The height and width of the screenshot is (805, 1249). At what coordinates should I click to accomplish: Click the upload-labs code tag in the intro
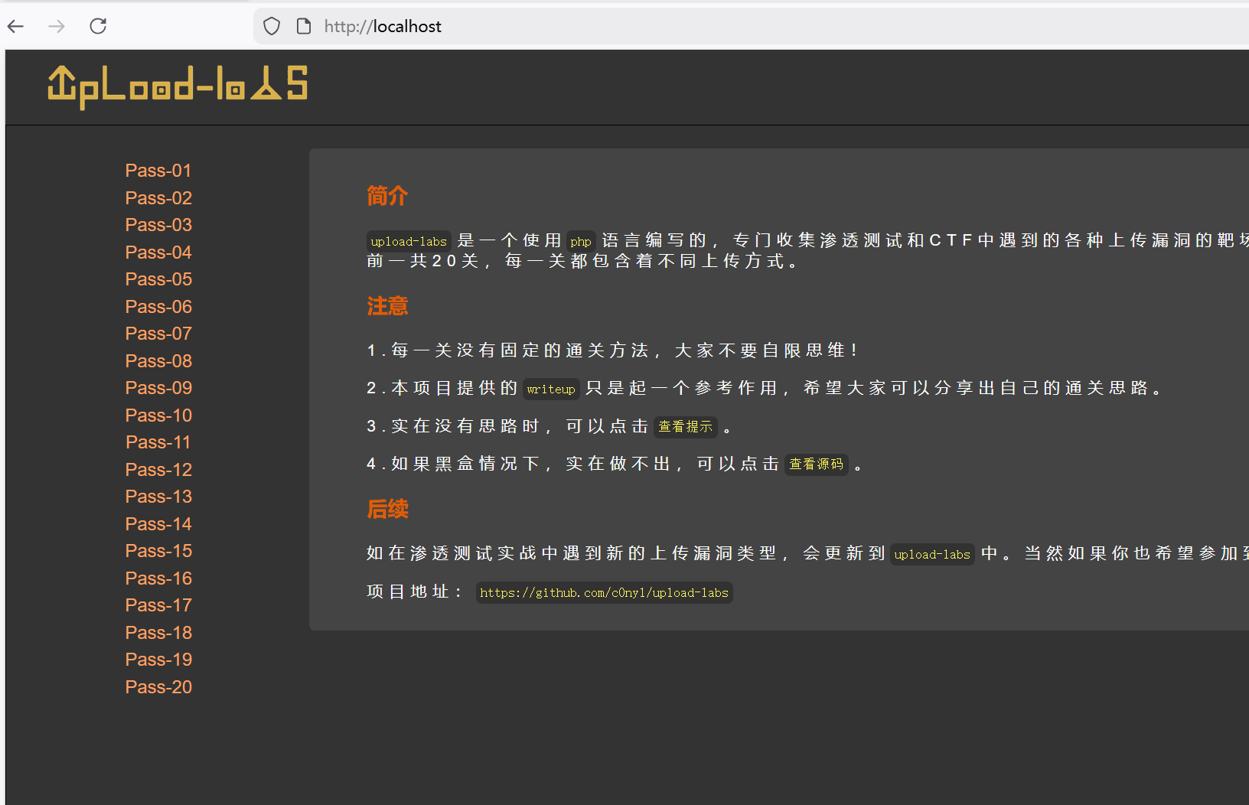coord(409,241)
